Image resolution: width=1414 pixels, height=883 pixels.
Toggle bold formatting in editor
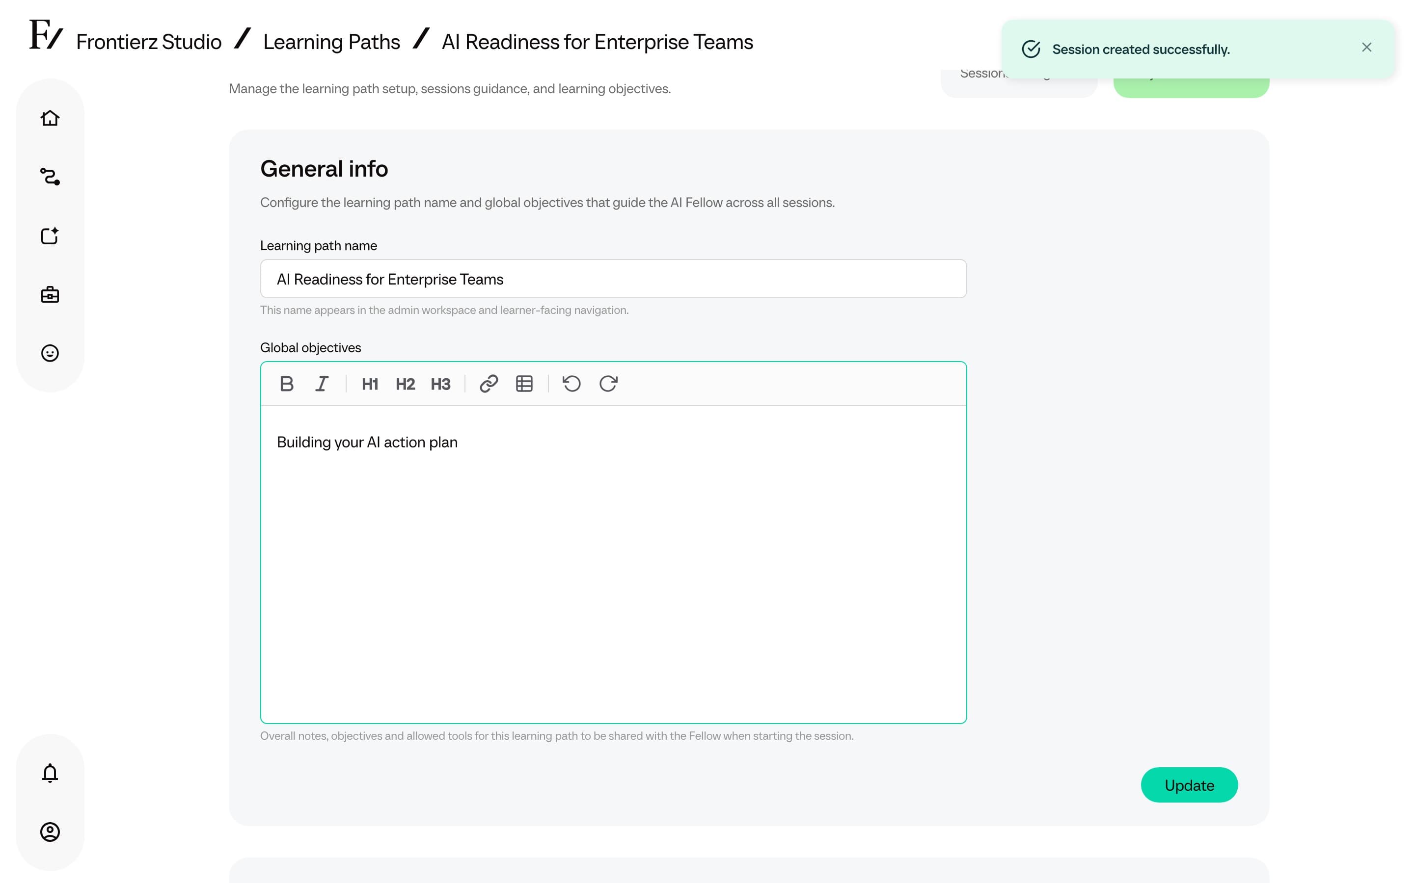(286, 384)
